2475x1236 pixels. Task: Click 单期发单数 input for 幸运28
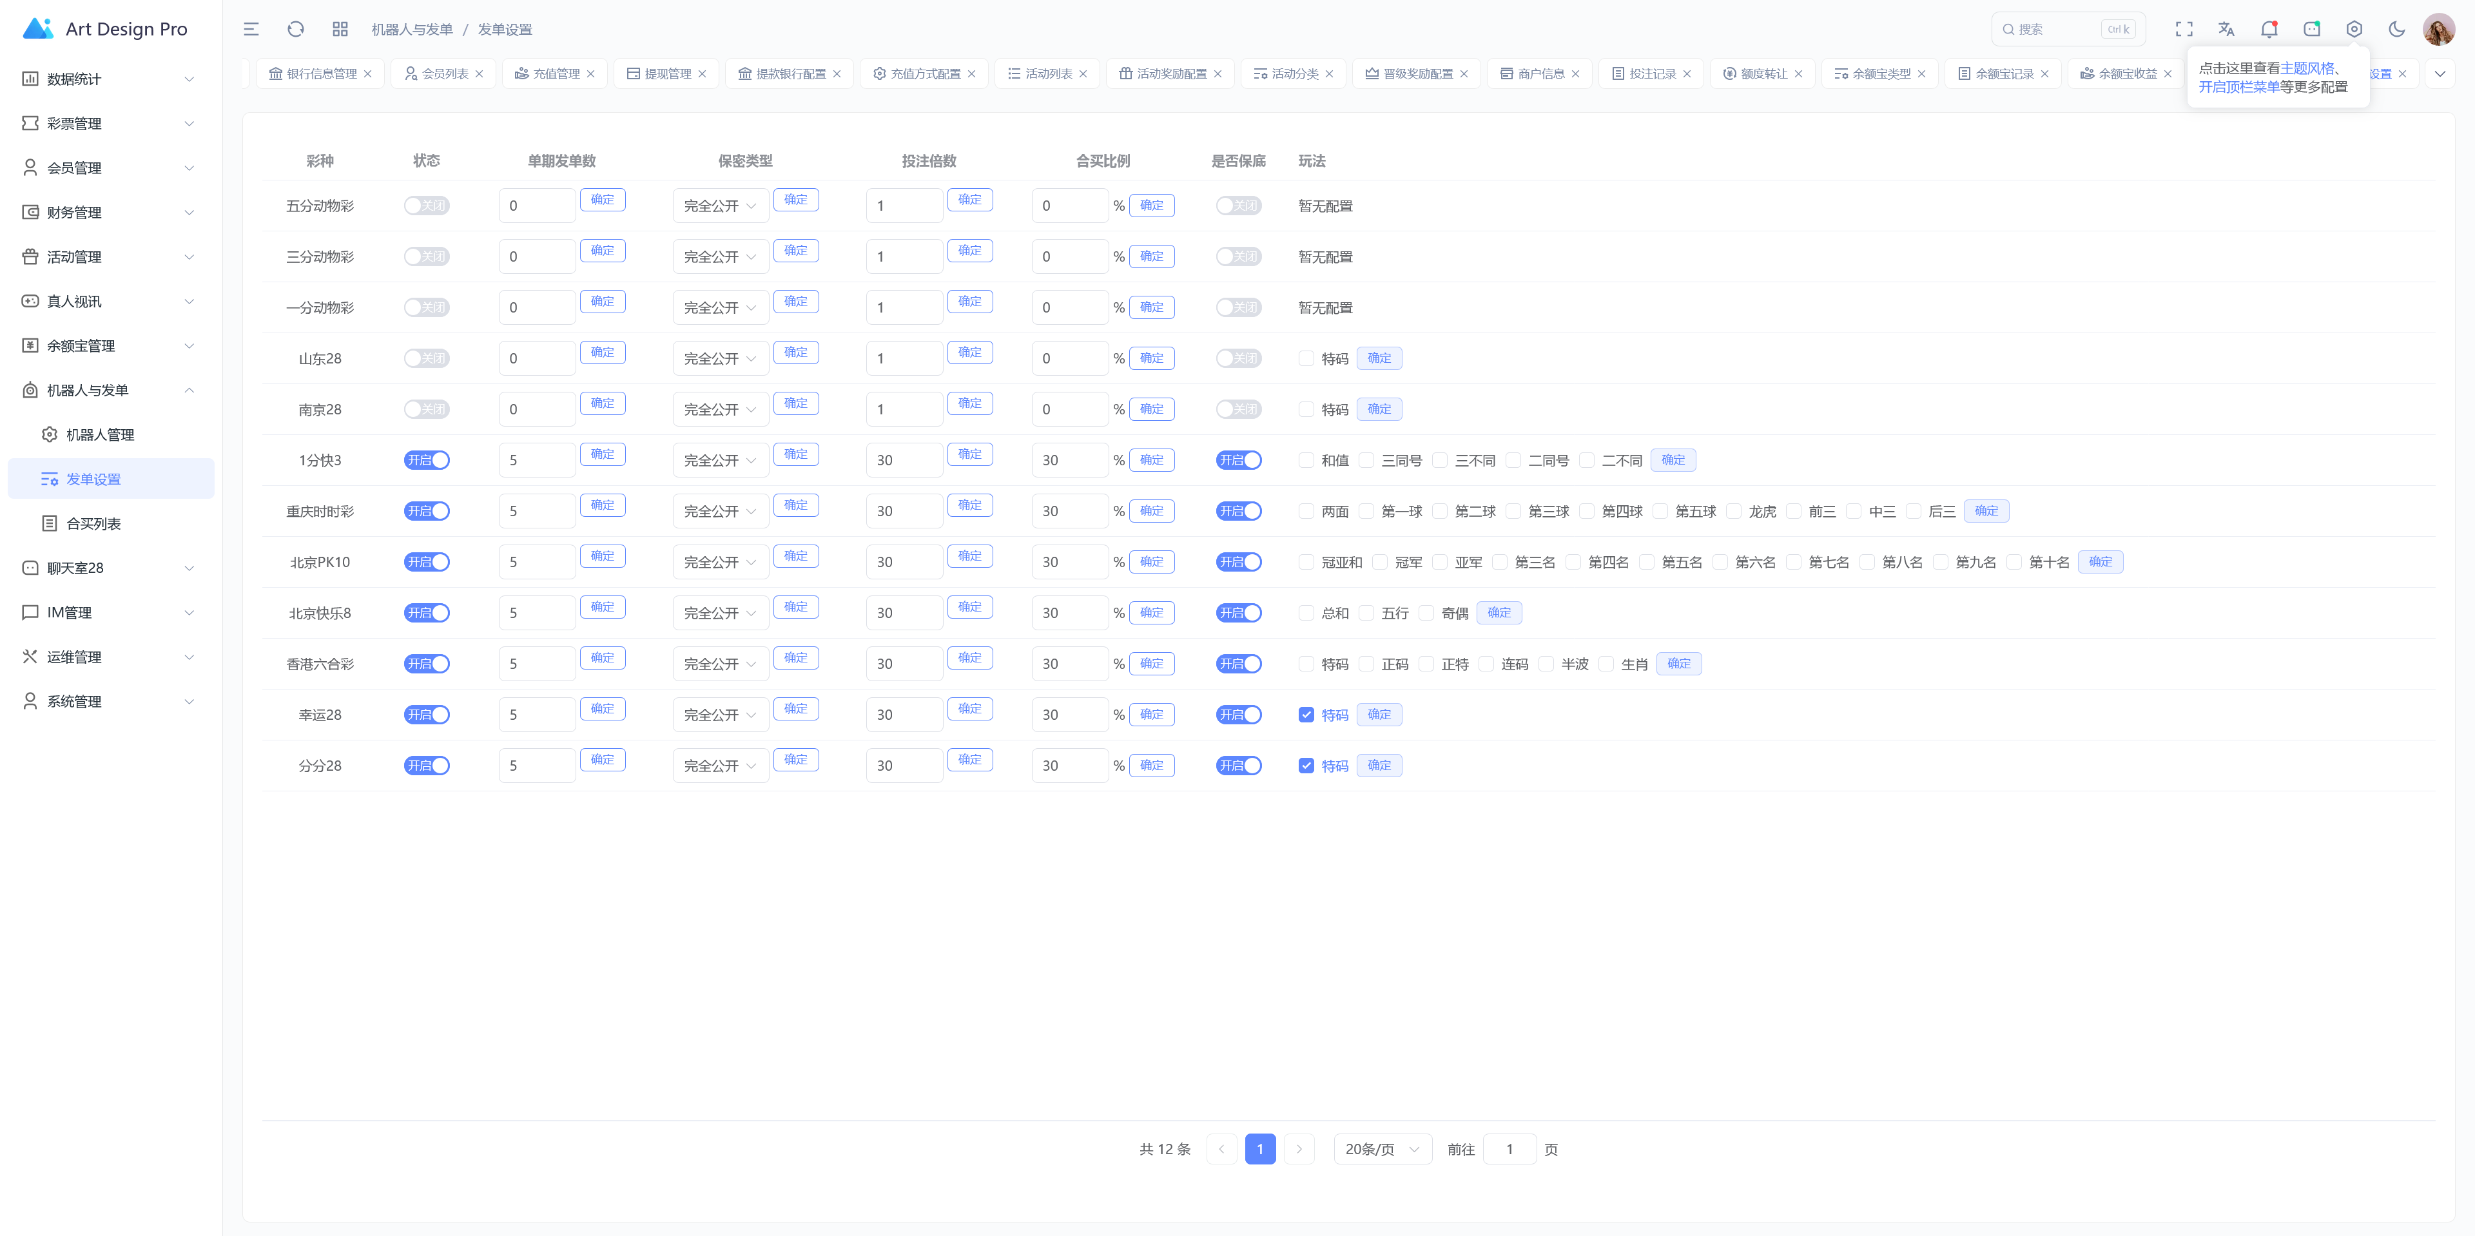coord(536,715)
